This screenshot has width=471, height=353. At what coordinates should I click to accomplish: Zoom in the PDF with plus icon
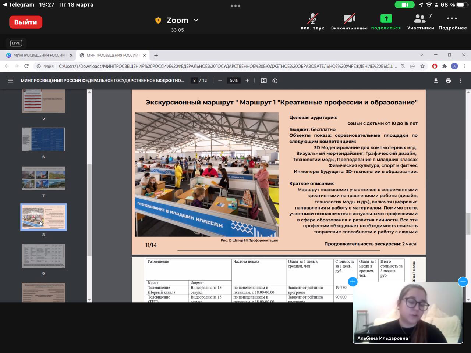pos(247,81)
